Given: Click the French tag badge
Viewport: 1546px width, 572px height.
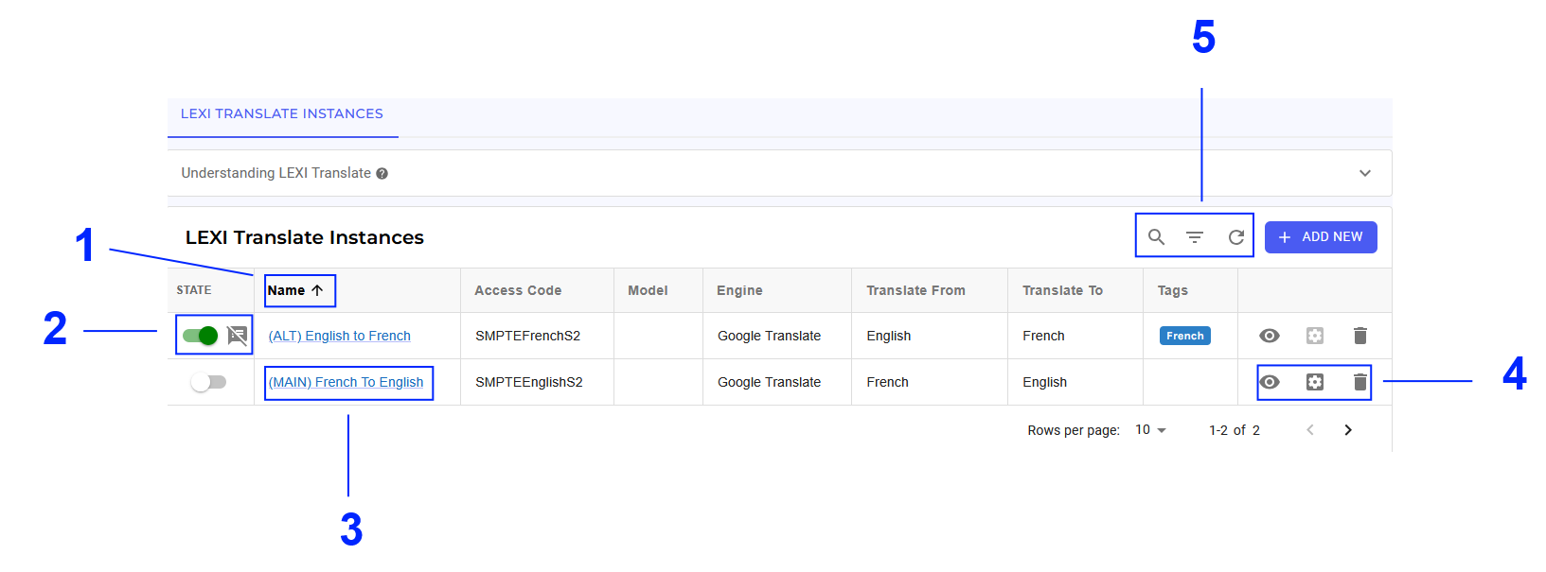Looking at the screenshot, I should (x=1185, y=336).
